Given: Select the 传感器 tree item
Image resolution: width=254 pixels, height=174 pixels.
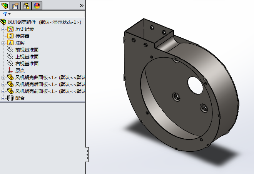Looking at the screenshot, I should 22,36.
